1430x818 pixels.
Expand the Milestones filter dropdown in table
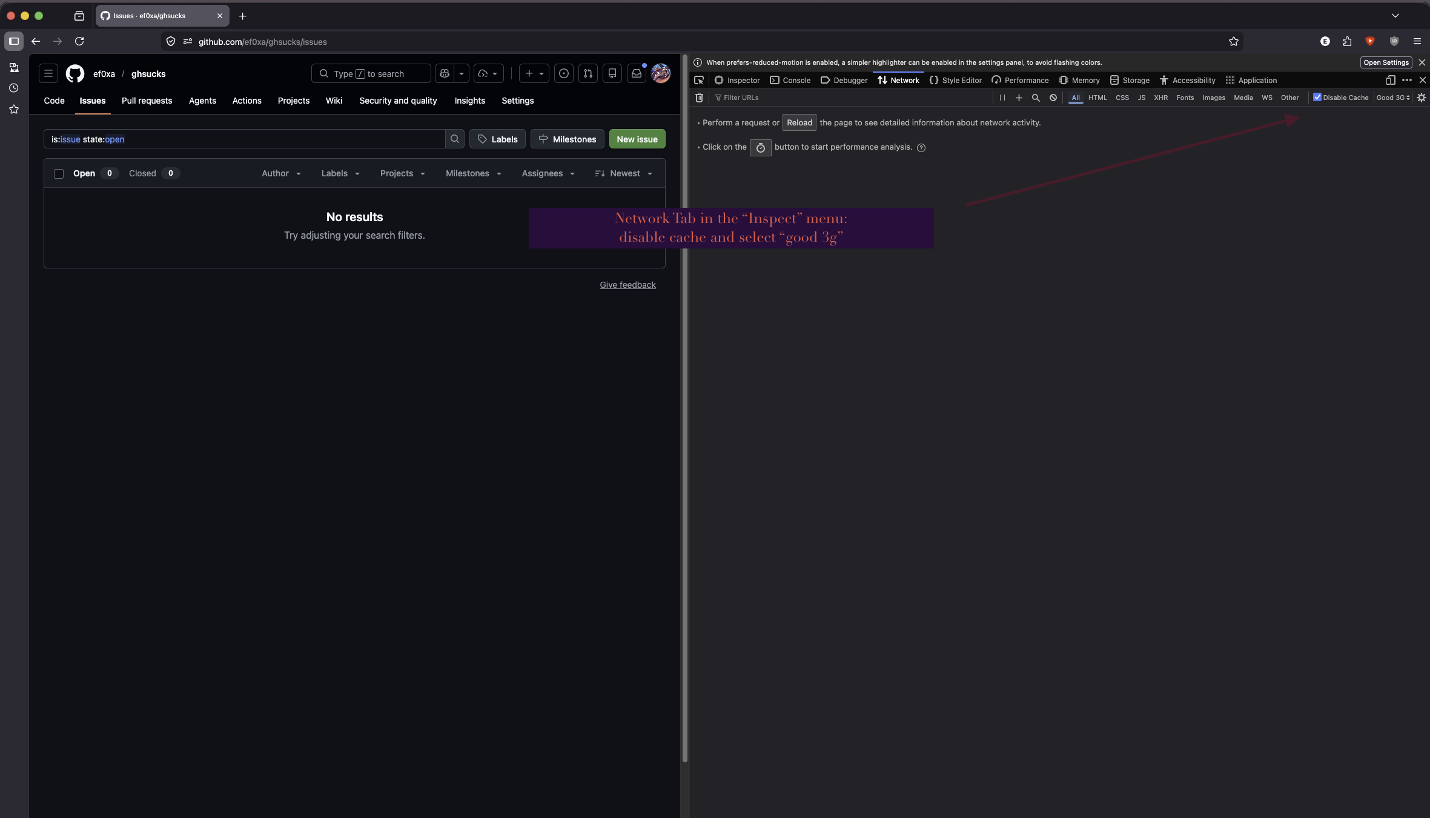point(474,173)
